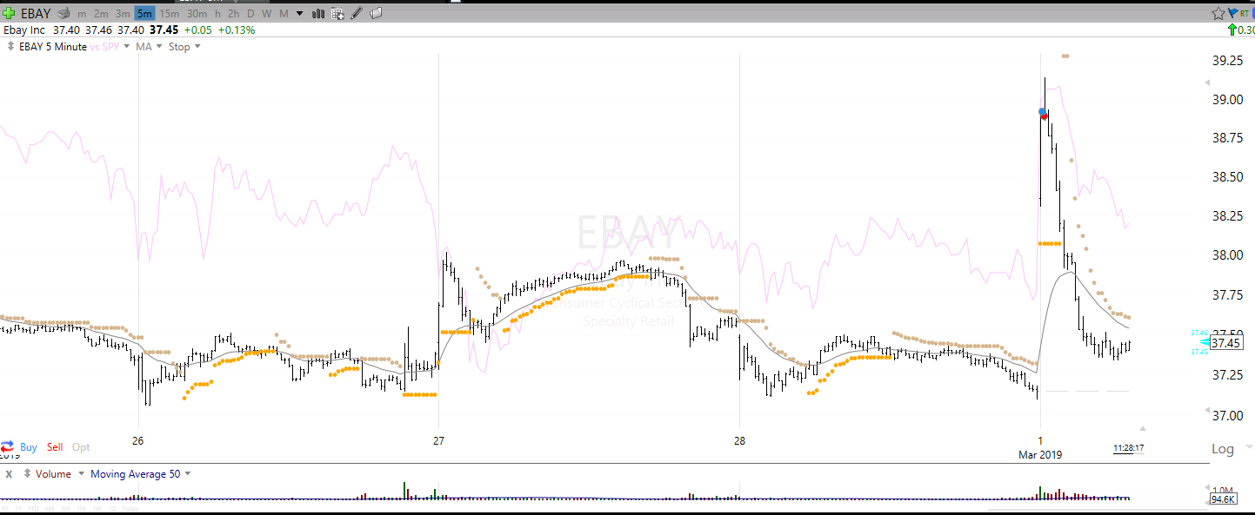Screen dimensions: 1255x515
Task: Click the Stop indicator label
Action: 179,47
